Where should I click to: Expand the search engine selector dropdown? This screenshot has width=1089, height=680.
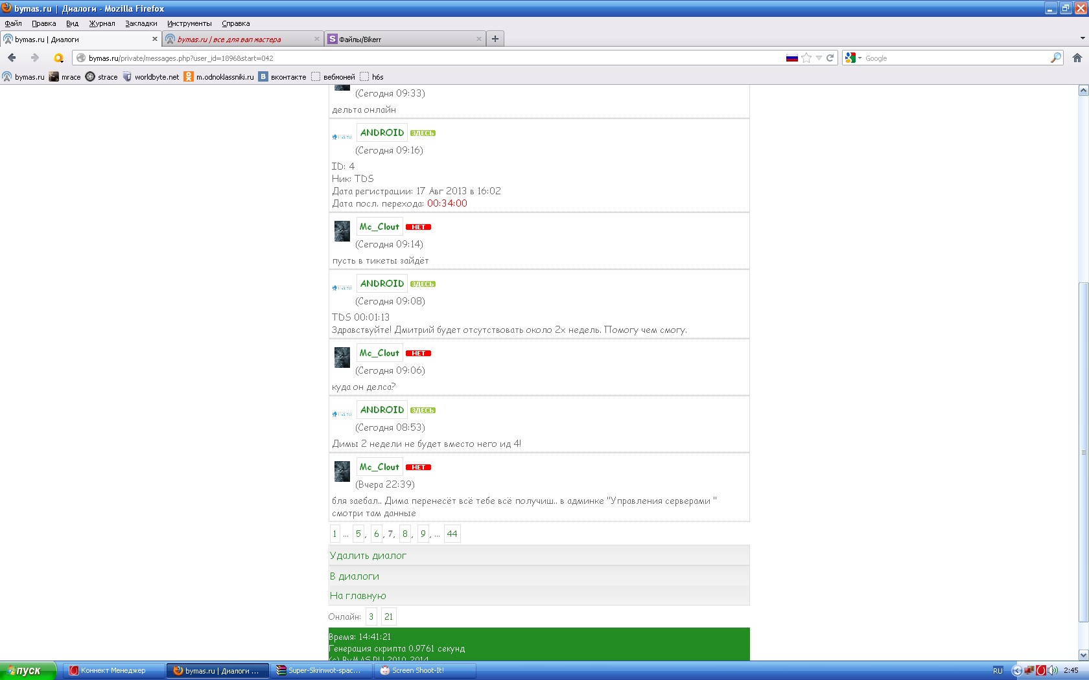(x=853, y=58)
